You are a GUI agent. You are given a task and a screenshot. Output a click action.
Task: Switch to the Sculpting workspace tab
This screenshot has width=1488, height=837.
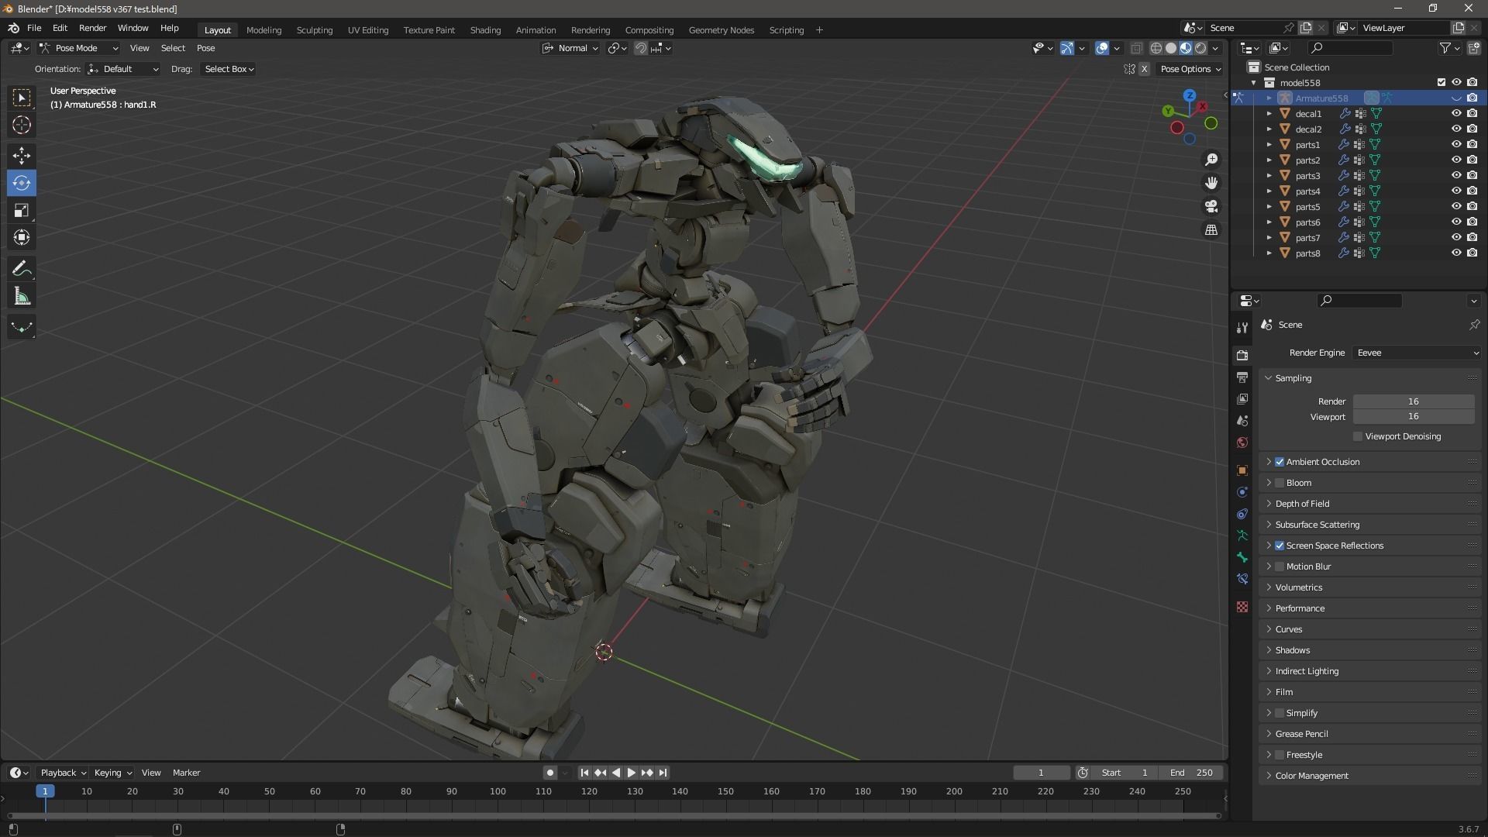(x=315, y=30)
